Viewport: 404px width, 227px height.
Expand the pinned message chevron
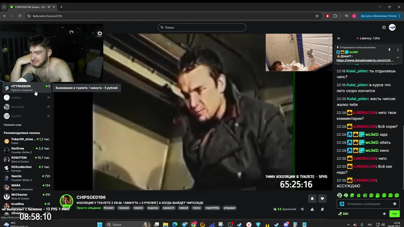tap(398, 57)
